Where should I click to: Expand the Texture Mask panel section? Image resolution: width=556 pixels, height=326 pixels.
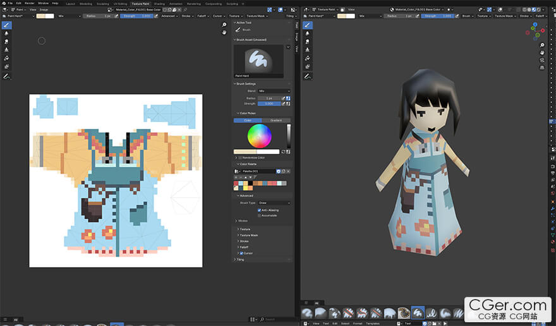248,235
